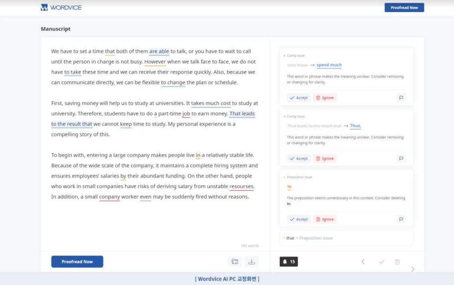Accept the 'spend much' suggestion

click(x=299, y=98)
